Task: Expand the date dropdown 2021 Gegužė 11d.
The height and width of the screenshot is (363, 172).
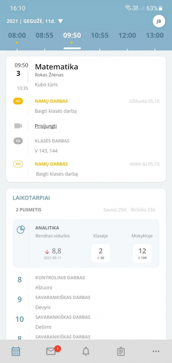Action: pyautogui.click(x=35, y=21)
